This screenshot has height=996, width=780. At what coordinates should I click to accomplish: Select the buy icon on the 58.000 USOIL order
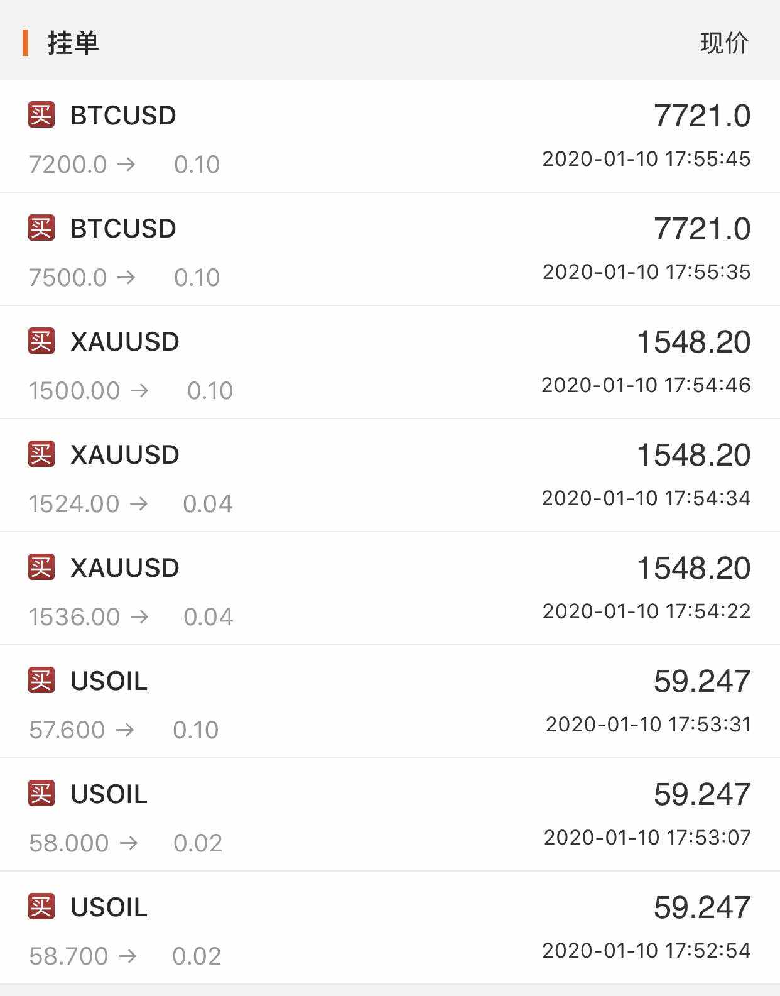[41, 794]
